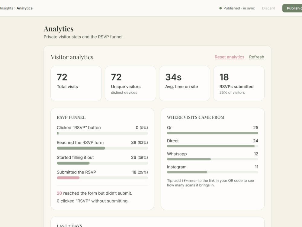Viewport: 302px width, 227px height.
Task: Click the Visitor analytics heading
Action: pyautogui.click(x=72, y=57)
